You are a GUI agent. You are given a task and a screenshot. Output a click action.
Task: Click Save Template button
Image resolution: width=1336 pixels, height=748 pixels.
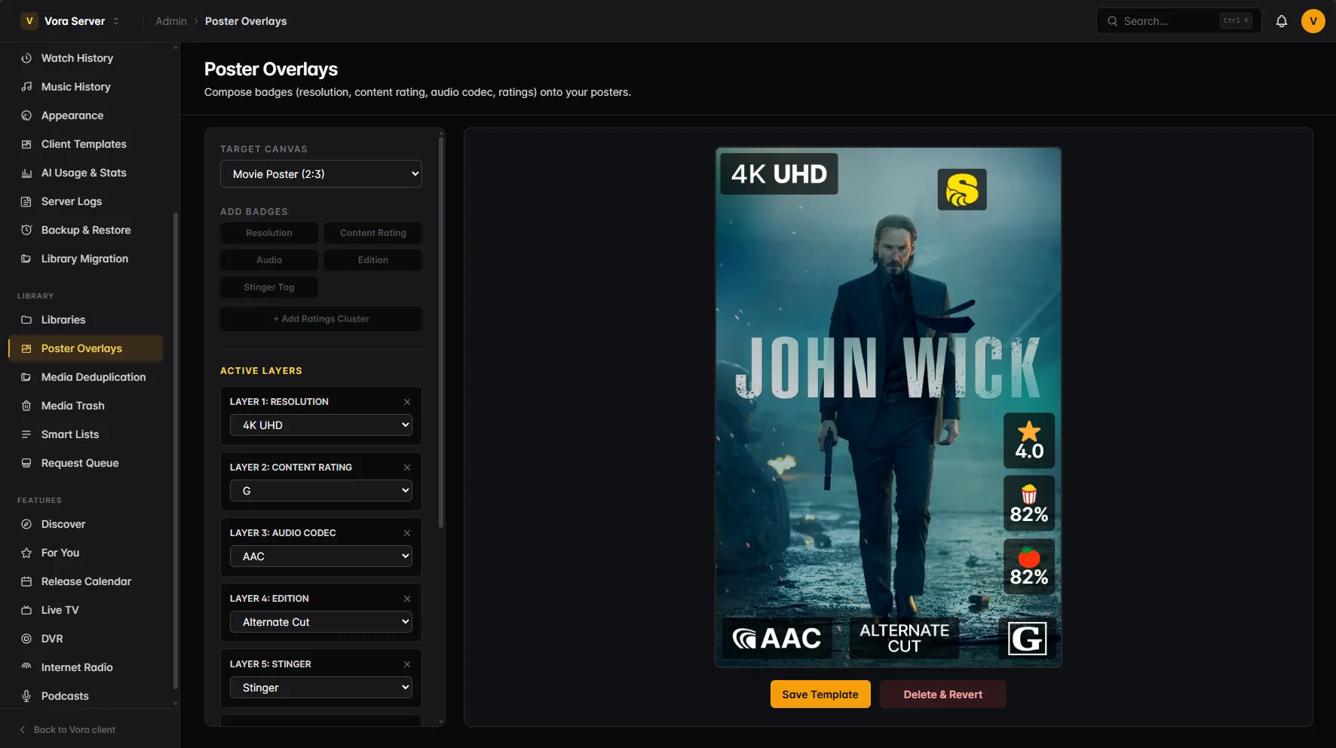click(x=820, y=694)
